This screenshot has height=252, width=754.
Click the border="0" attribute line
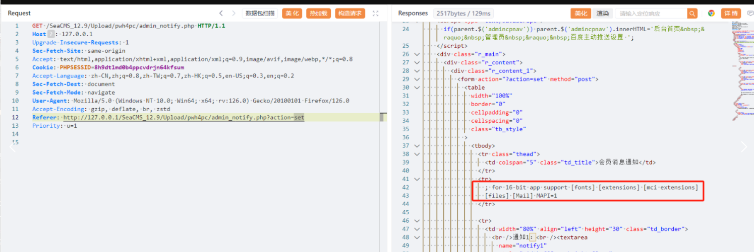(489, 104)
